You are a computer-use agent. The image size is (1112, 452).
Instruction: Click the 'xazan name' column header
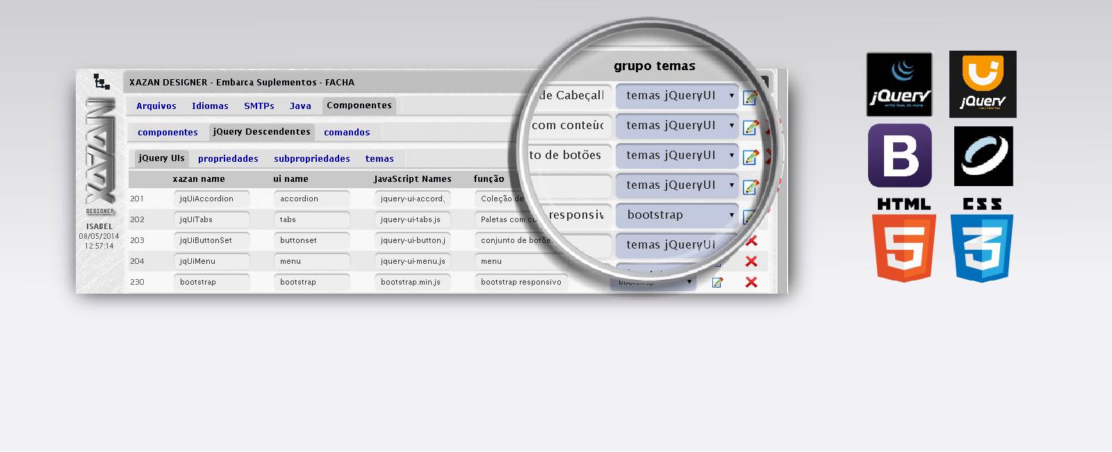[x=199, y=179]
